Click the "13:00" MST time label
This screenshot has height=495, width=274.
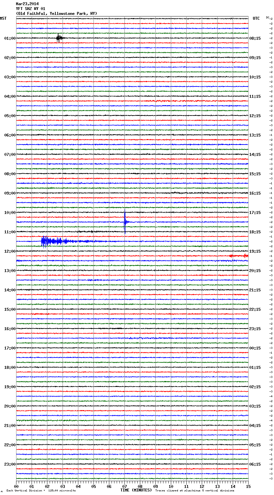pyautogui.click(x=10, y=271)
